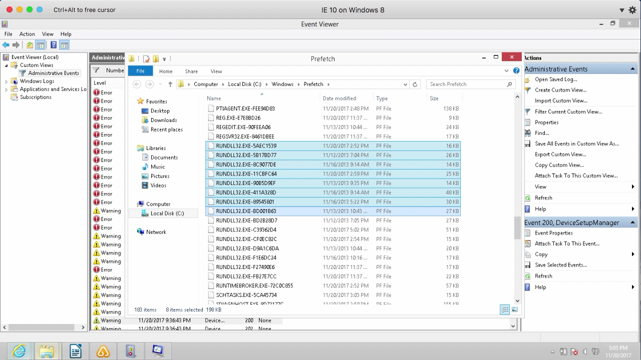Open orange triangle app on taskbar
Viewport: 641px width, 360px height.
pyautogui.click(x=103, y=351)
